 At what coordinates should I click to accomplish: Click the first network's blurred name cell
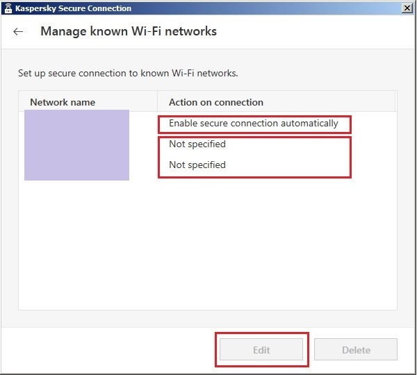(x=76, y=124)
